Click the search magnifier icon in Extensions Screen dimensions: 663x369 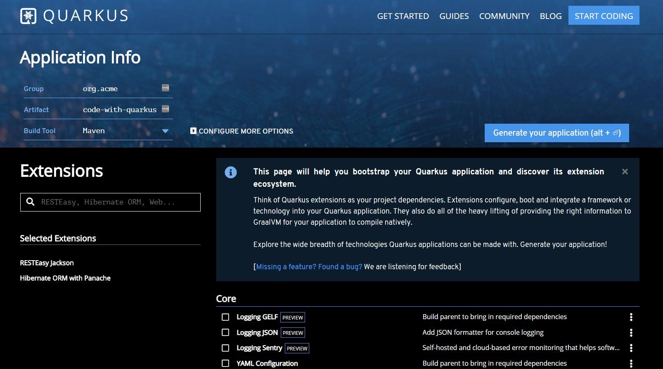30,202
